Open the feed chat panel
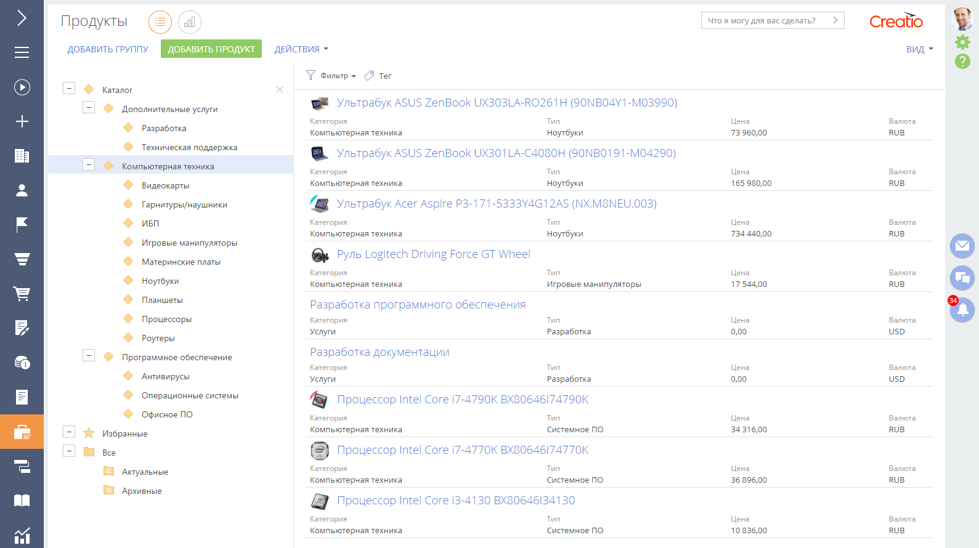The width and height of the screenshot is (979, 548). click(x=962, y=278)
